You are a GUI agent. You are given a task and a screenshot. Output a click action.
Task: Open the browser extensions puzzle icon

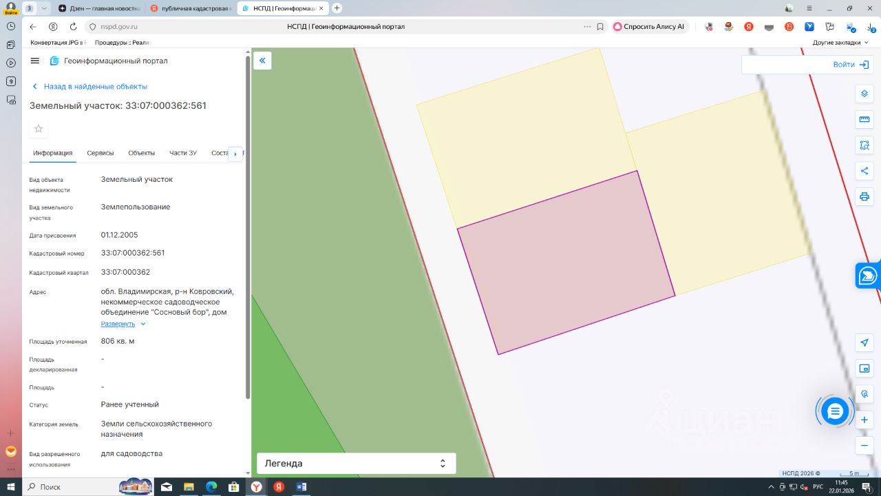tap(830, 27)
